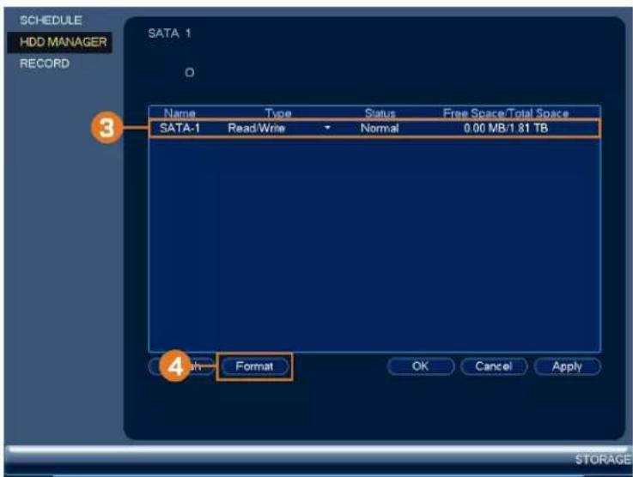Click the Status column header

tap(380, 113)
